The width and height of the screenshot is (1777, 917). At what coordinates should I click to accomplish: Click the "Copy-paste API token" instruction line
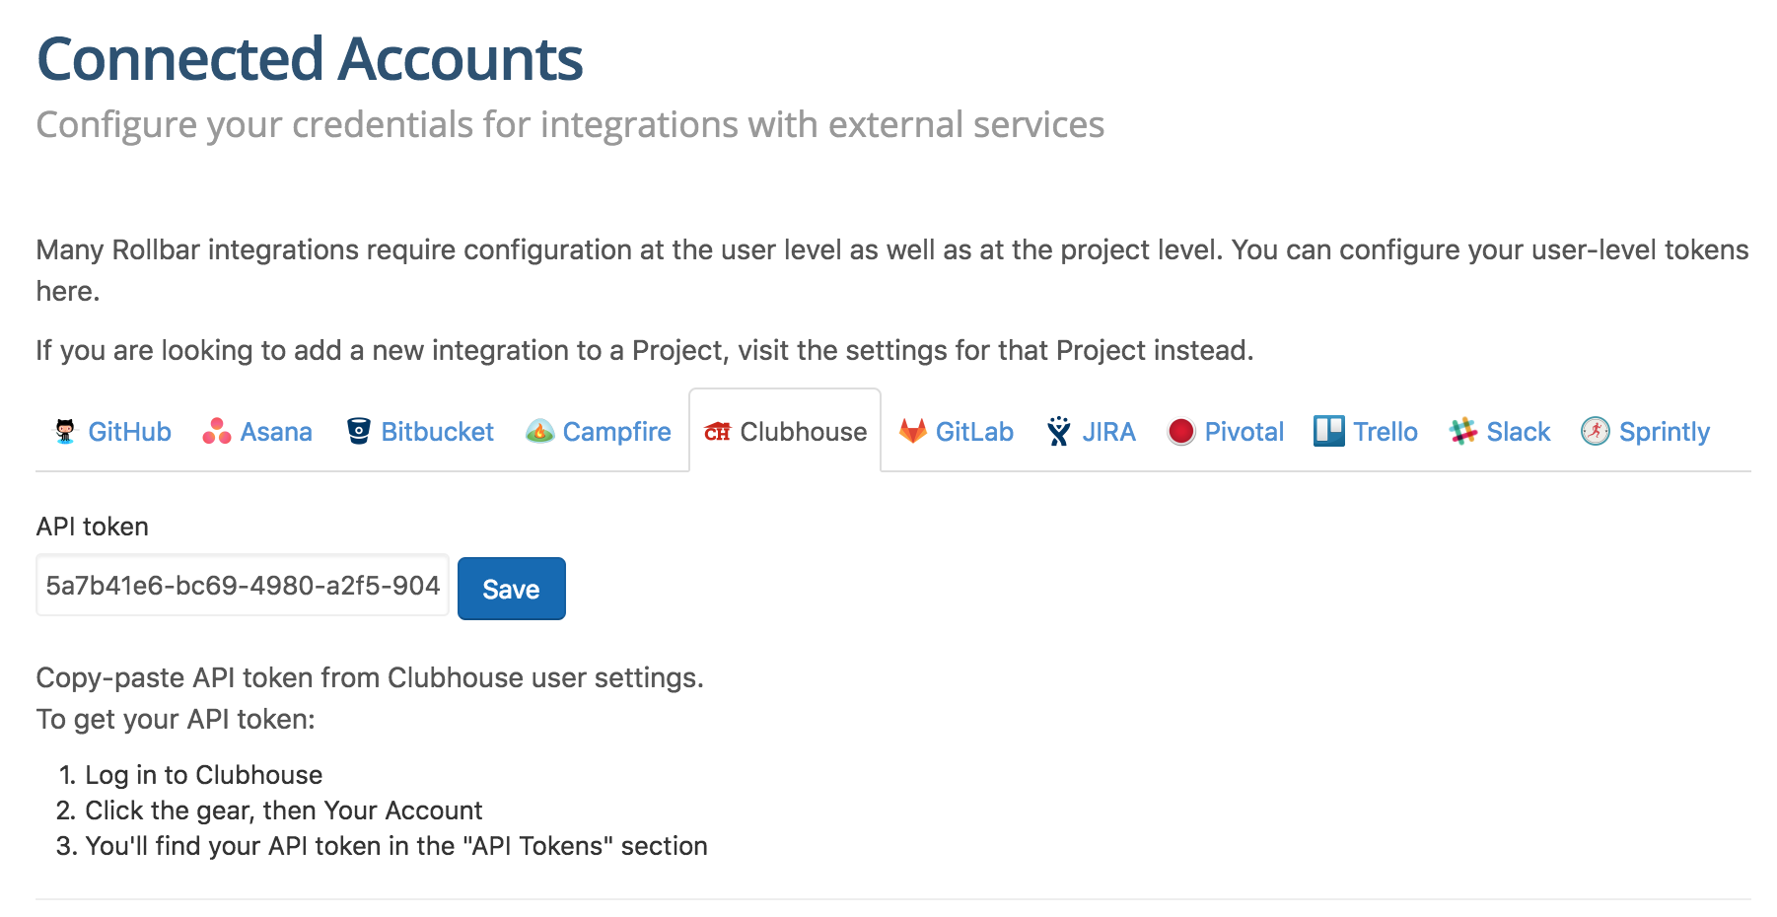click(x=370, y=678)
